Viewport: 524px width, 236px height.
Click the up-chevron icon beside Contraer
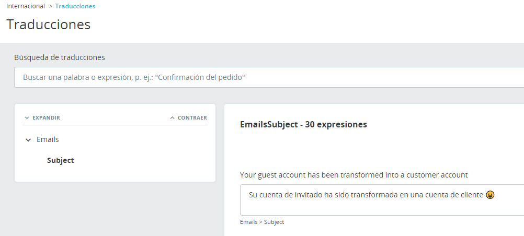pos(173,118)
